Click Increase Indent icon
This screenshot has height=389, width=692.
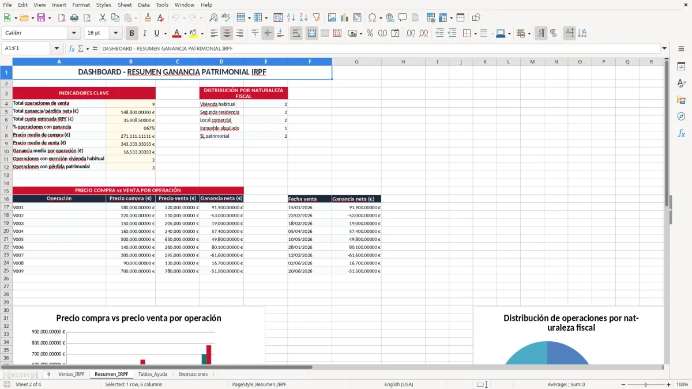(x=439, y=33)
